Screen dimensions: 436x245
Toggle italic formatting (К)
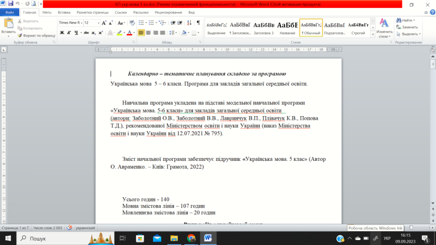tap(69, 33)
